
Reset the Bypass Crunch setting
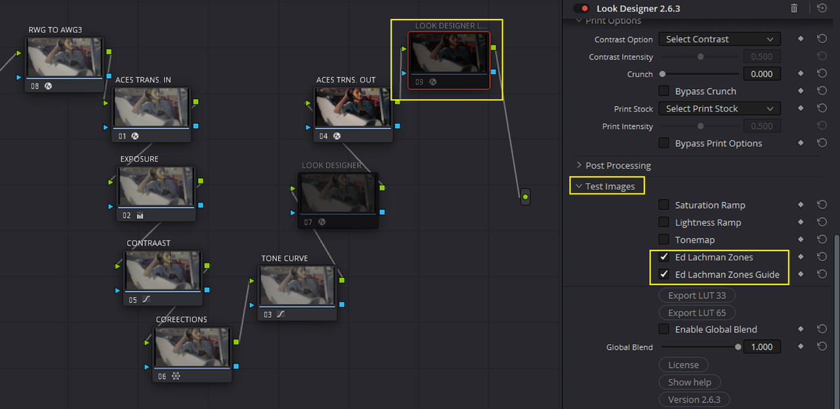point(822,91)
